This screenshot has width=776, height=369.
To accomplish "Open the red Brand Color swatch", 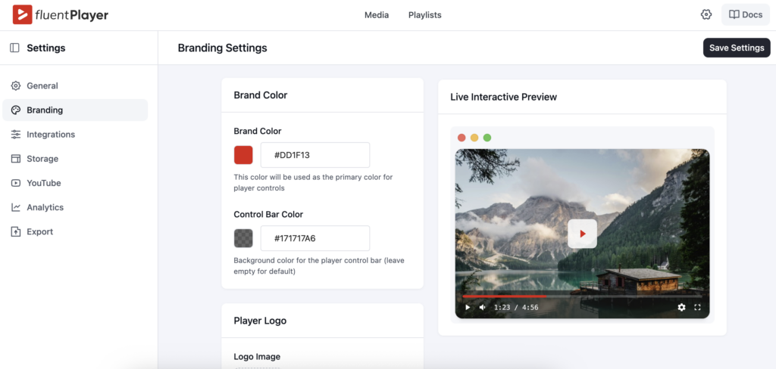I will pos(243,155).
